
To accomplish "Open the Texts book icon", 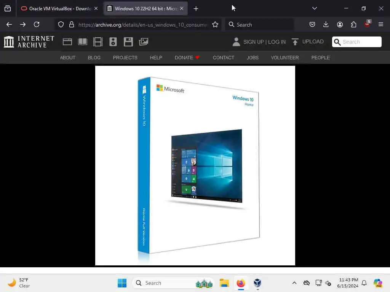I will click(x=83, y=42).
